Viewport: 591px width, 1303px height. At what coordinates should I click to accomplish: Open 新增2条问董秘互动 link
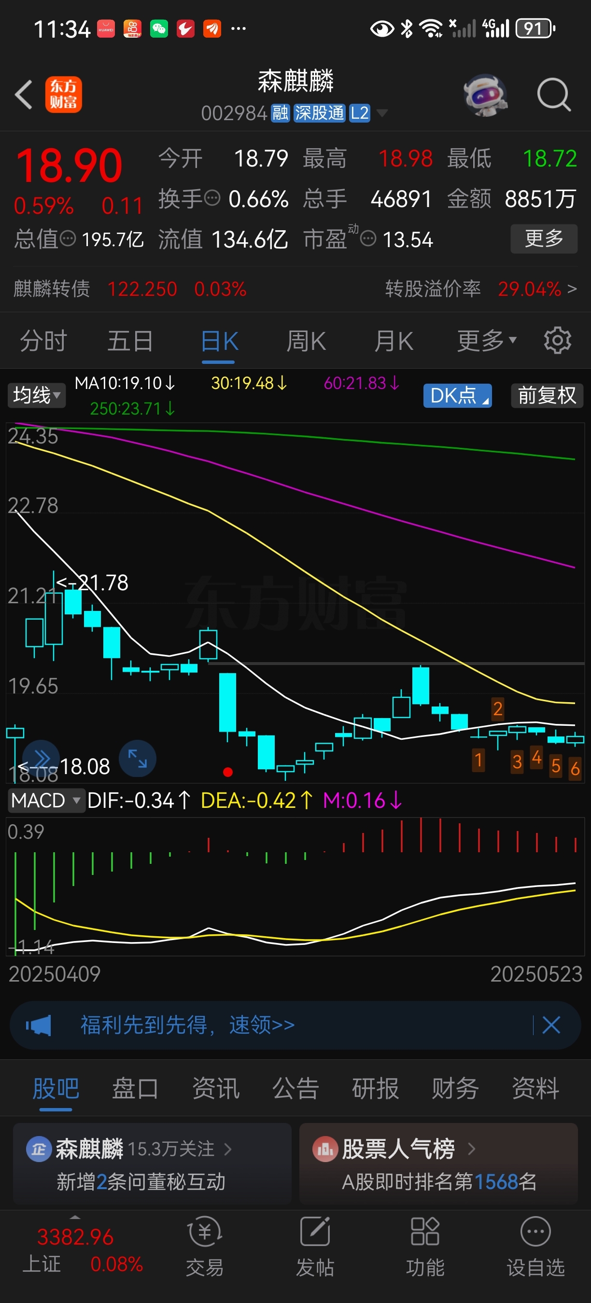141,1182
